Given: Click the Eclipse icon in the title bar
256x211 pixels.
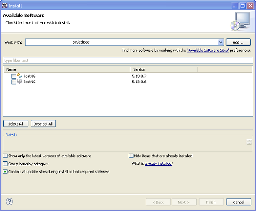Looking at the screenshot, I should 5,6.
